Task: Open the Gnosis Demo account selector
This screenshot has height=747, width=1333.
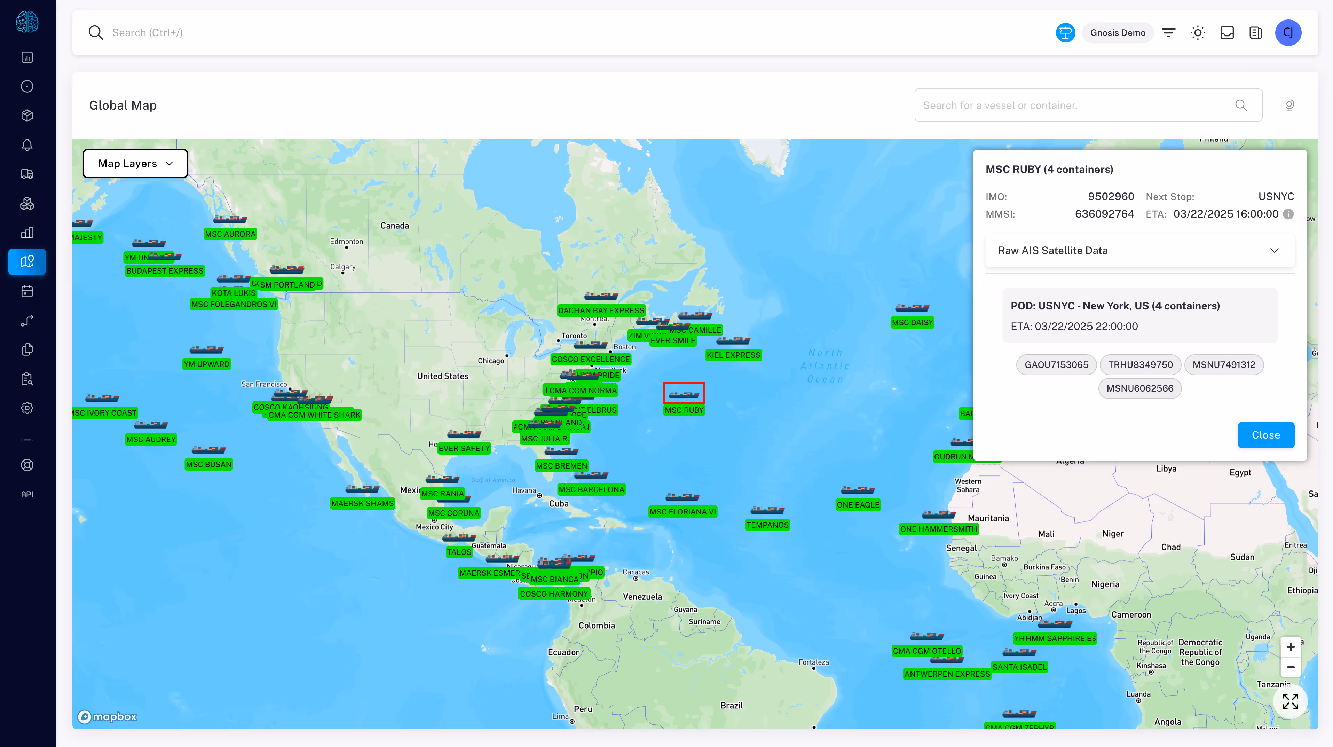Action: pyautogui.click(x=1117, y=33)
